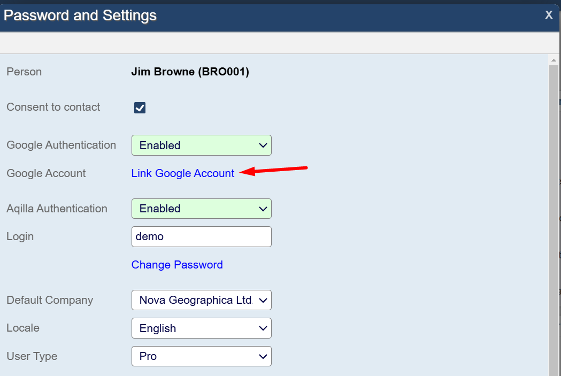This screenshot has width=561, height=376.
Task: Click the Aqilla Authentication field label
Action: pos(57,209)
